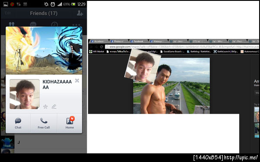This screenshot has height=162, width=260.
Task: Enlarge the profile photo in the LINE popup
Action: coord(25,94)
